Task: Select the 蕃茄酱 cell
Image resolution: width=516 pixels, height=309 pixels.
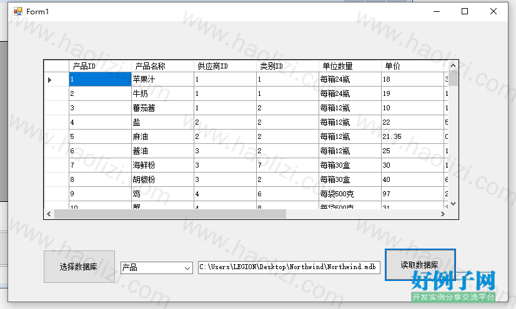Action: pyautogui.click(x=162, y=108)
